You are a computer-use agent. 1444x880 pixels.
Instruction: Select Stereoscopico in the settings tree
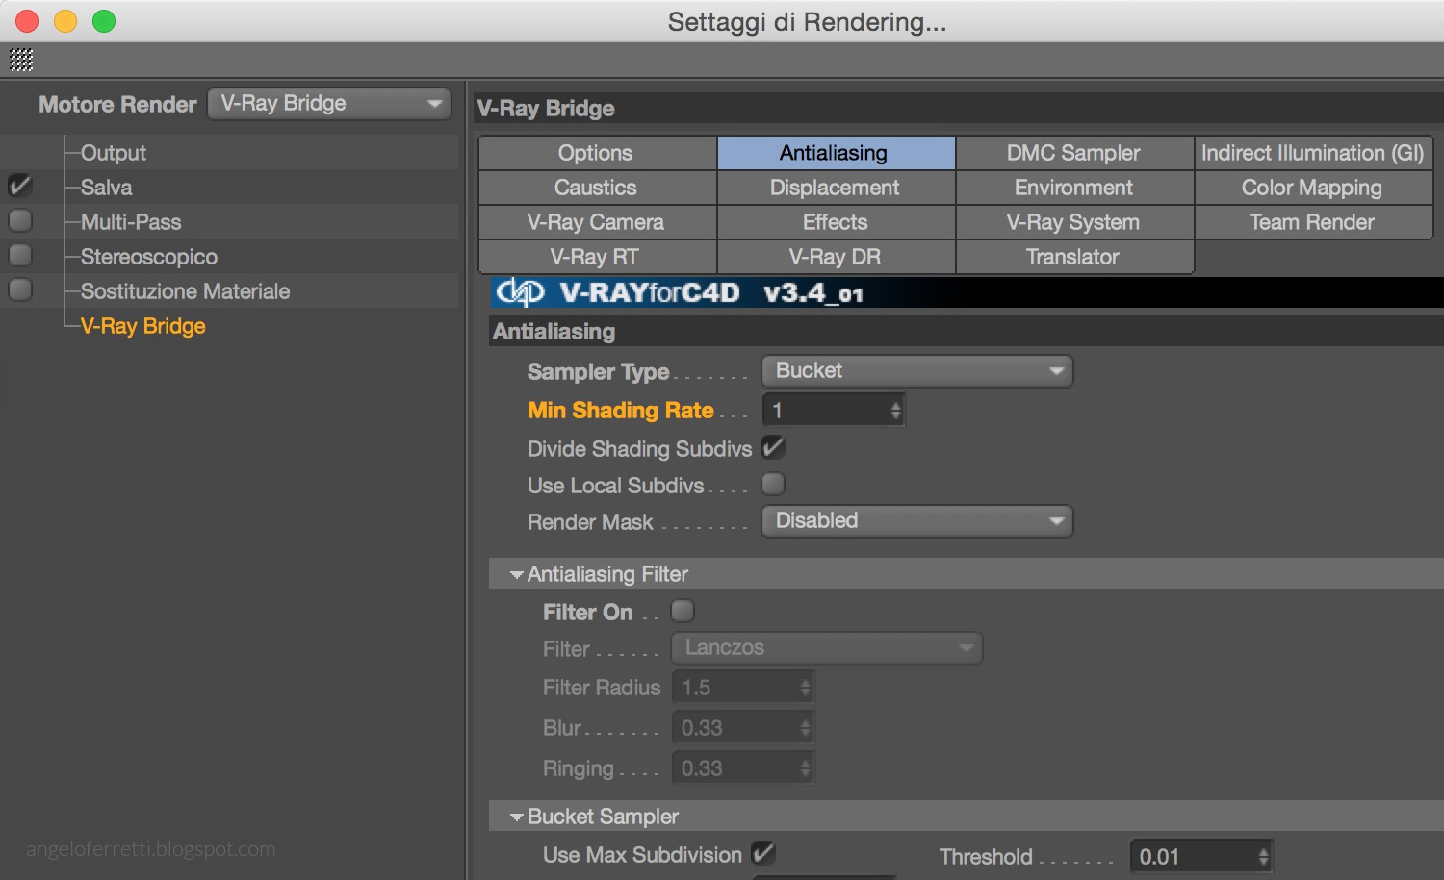point(149,257)
